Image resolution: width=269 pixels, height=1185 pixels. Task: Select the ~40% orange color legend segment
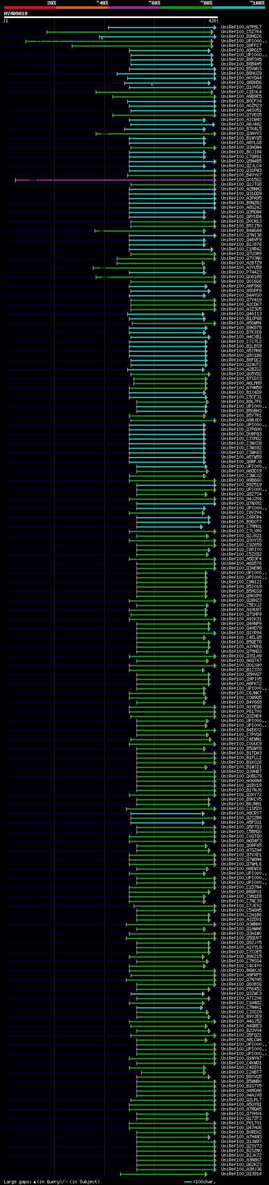pyautogui.click(x=82, y=8)
